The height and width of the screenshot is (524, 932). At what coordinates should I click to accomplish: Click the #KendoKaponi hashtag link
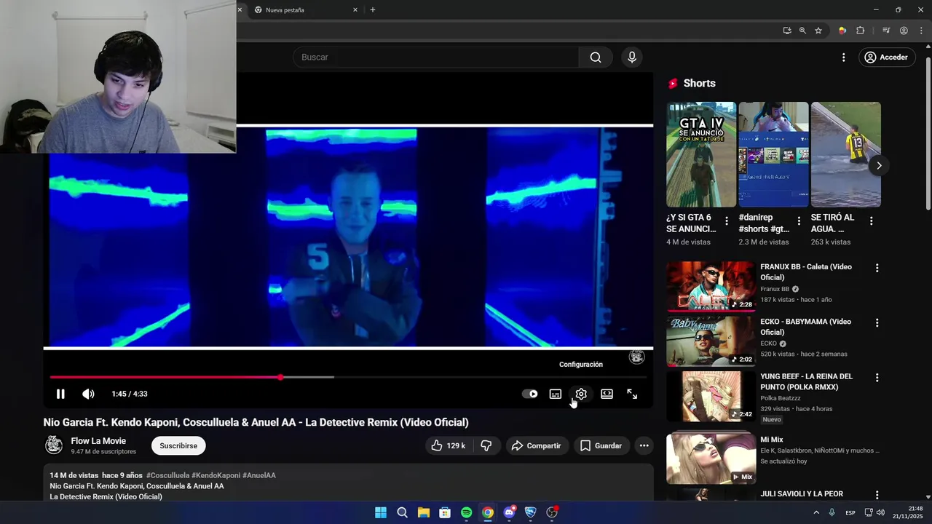click(216, 475)
